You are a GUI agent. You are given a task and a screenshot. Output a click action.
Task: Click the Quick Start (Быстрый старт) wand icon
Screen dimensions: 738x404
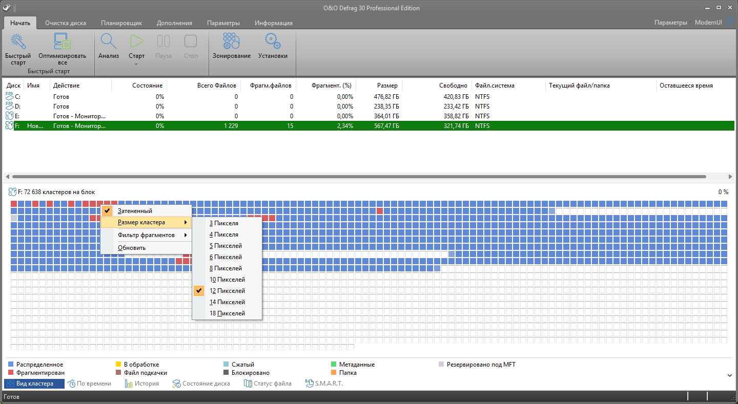[18, 42]
